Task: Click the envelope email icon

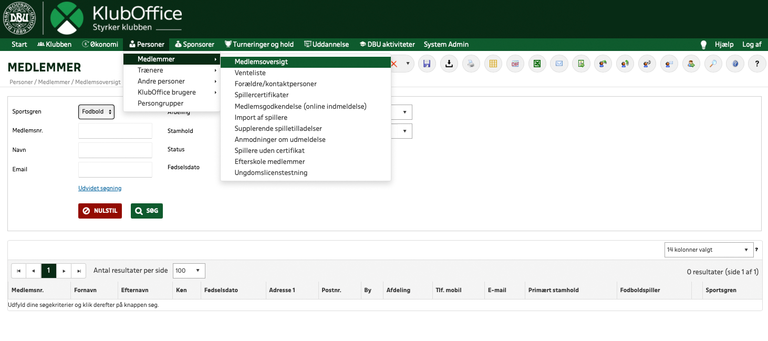Action: (559, 64)
